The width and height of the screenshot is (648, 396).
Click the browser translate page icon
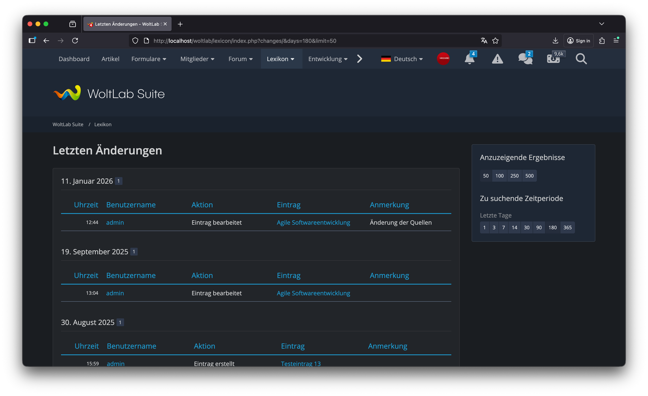[484, 41]
